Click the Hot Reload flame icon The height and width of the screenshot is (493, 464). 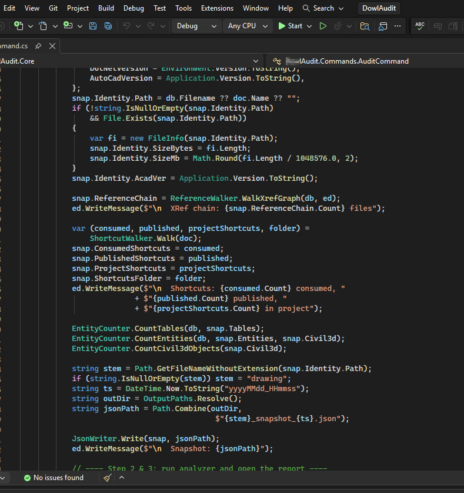click(338, 26)
